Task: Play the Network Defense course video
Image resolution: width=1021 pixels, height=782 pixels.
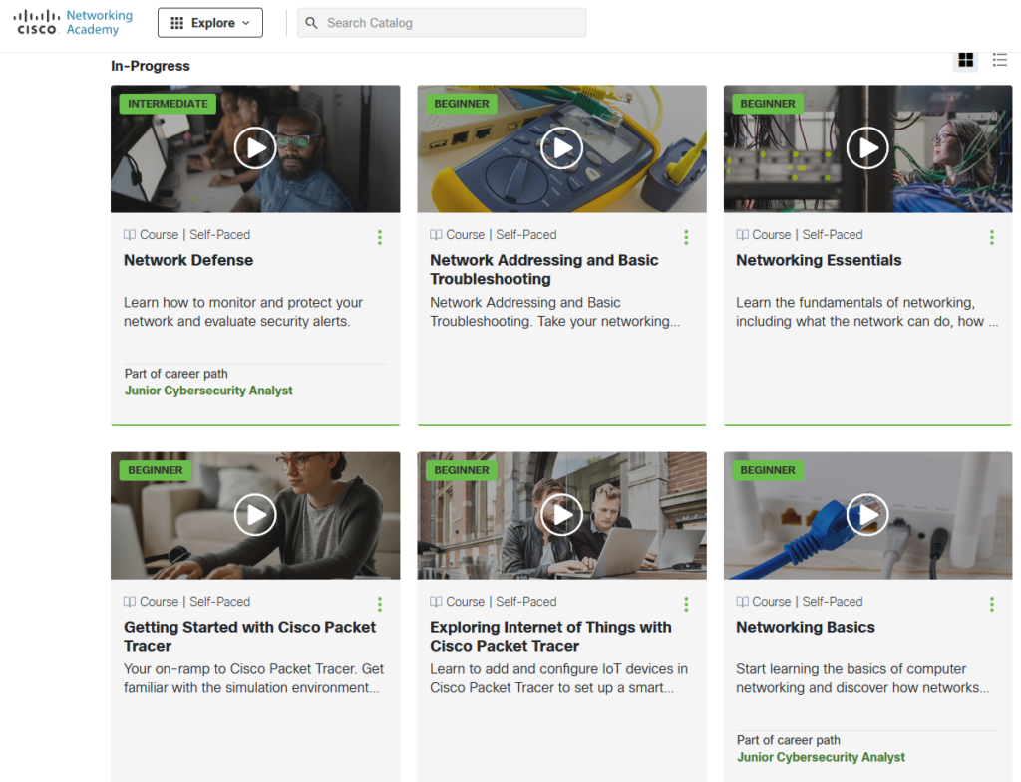Action: pyautogui.click(x=255, y=148)
